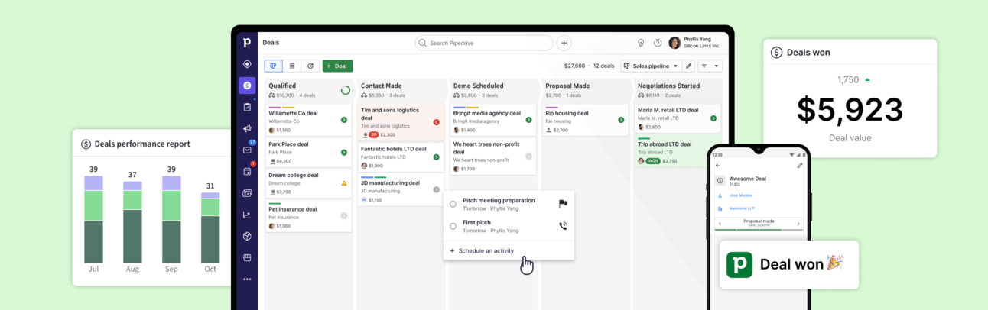Click the Aug bar in performance report
The width and height of the screenshot is (988, 310).
pos(132,222)
